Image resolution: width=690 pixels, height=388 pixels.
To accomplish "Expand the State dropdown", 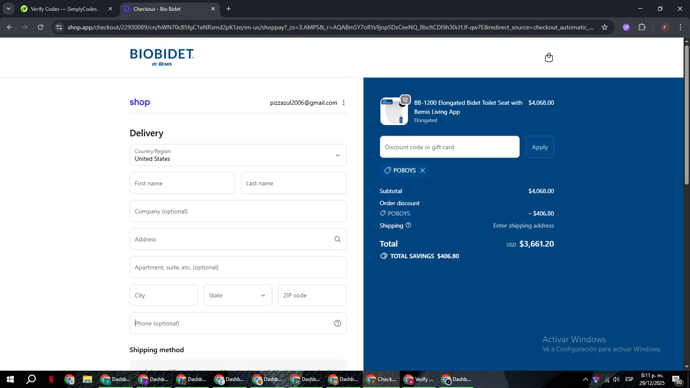I will (x=238, y=295).
